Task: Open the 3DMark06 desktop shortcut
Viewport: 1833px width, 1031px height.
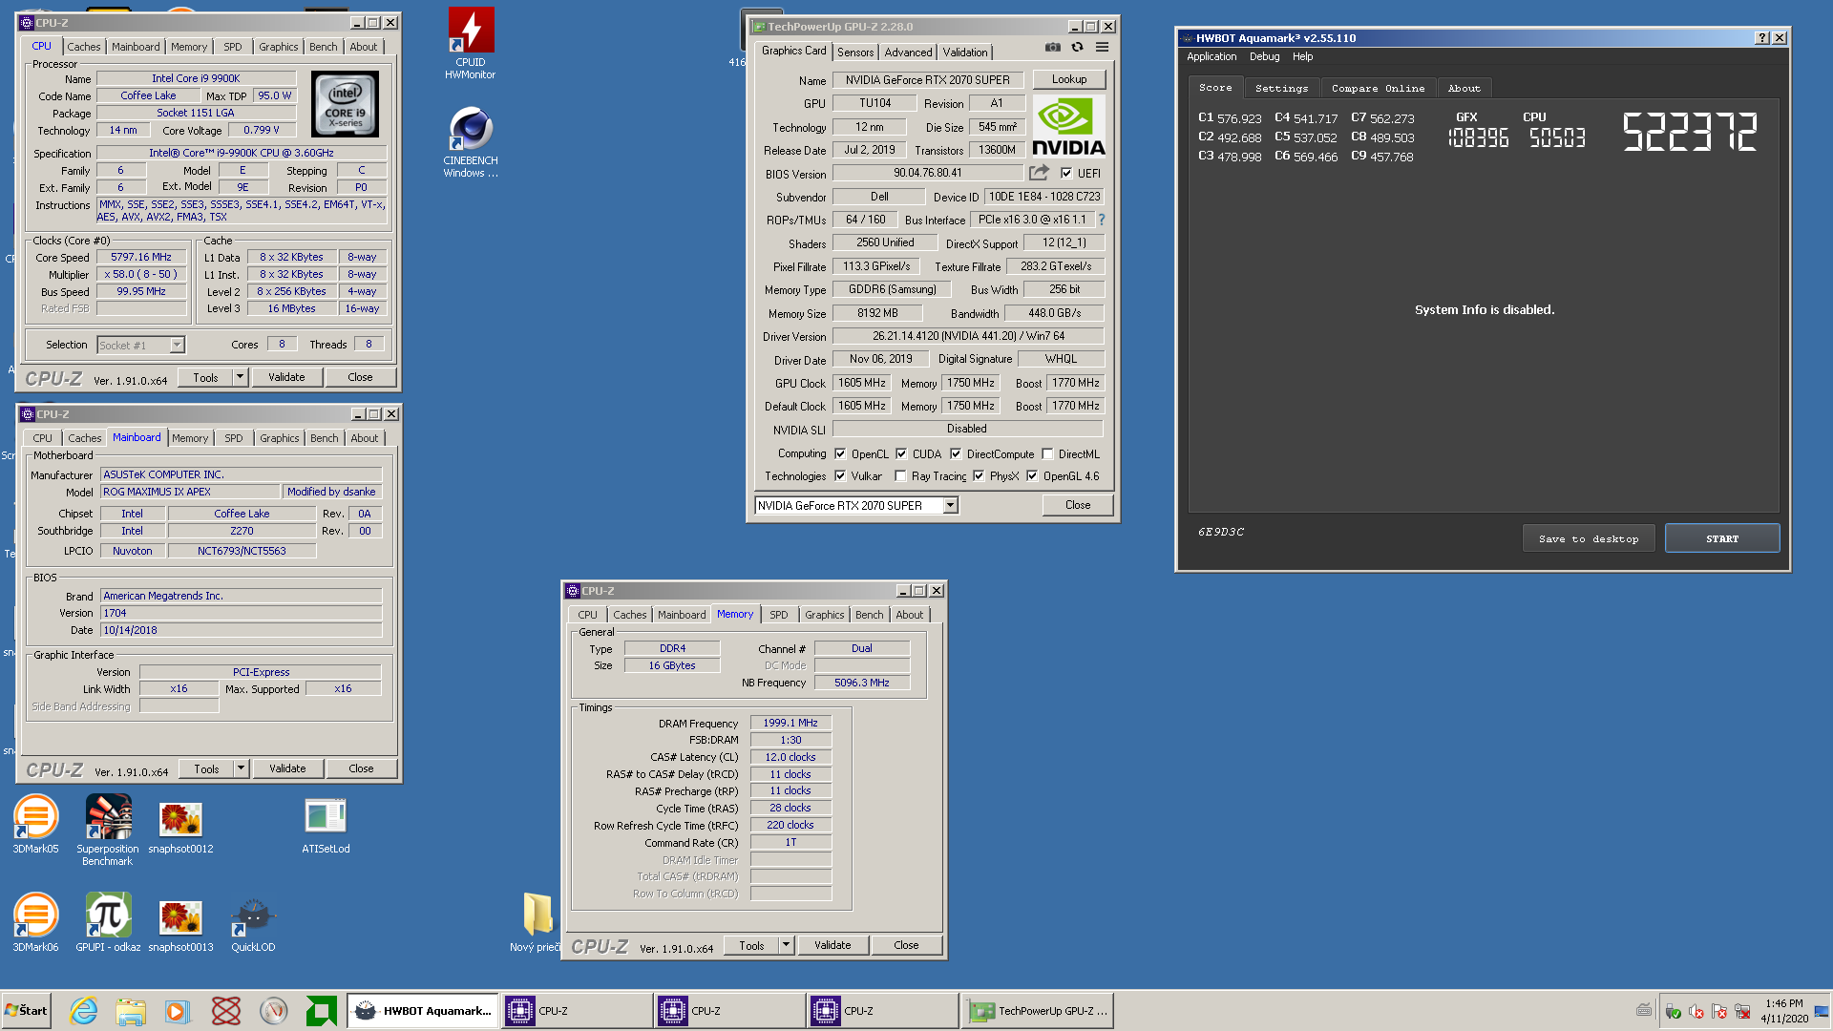Action: coord(35,922)
